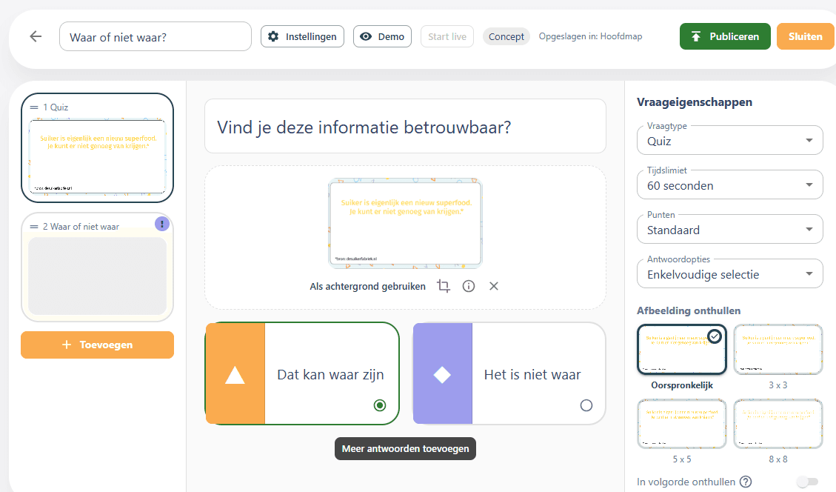Close the editor with Sluiten

tap(805, 36)
